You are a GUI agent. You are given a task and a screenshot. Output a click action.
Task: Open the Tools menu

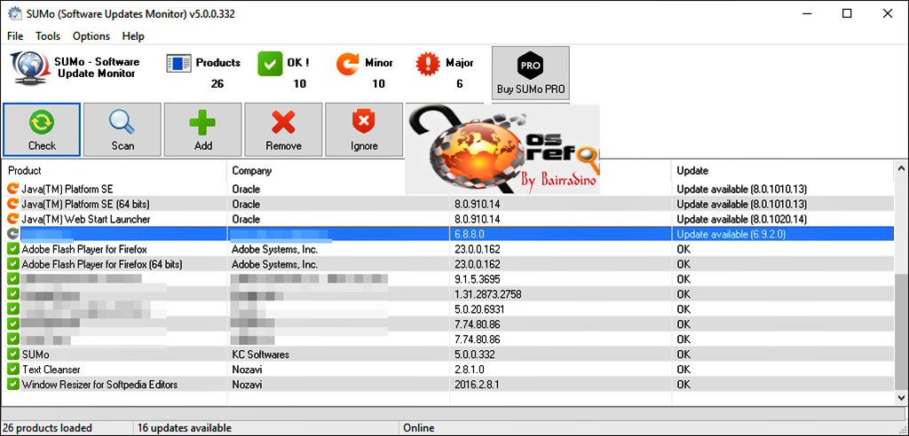click(48, 36)
